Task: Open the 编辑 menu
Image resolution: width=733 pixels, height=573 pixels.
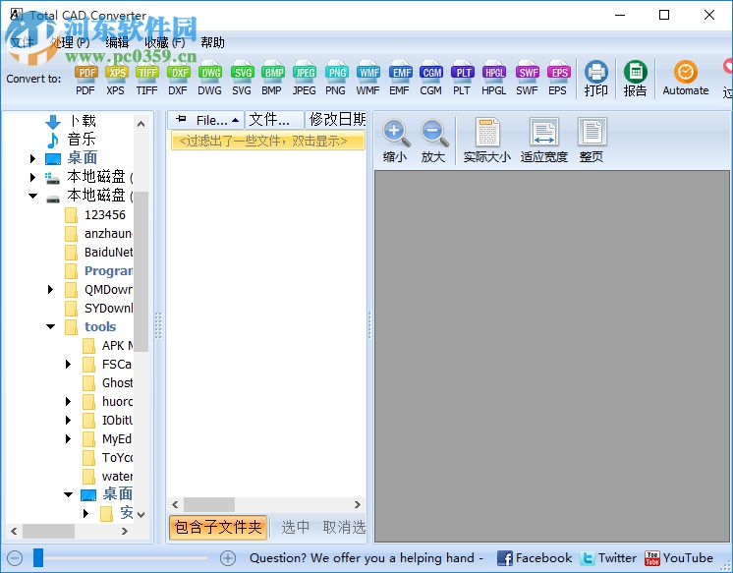Action: click(x=117, y=42)
